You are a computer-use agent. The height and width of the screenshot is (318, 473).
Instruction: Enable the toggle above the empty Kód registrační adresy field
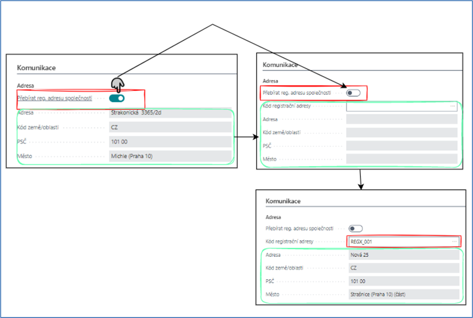click(x=353, y=93)
